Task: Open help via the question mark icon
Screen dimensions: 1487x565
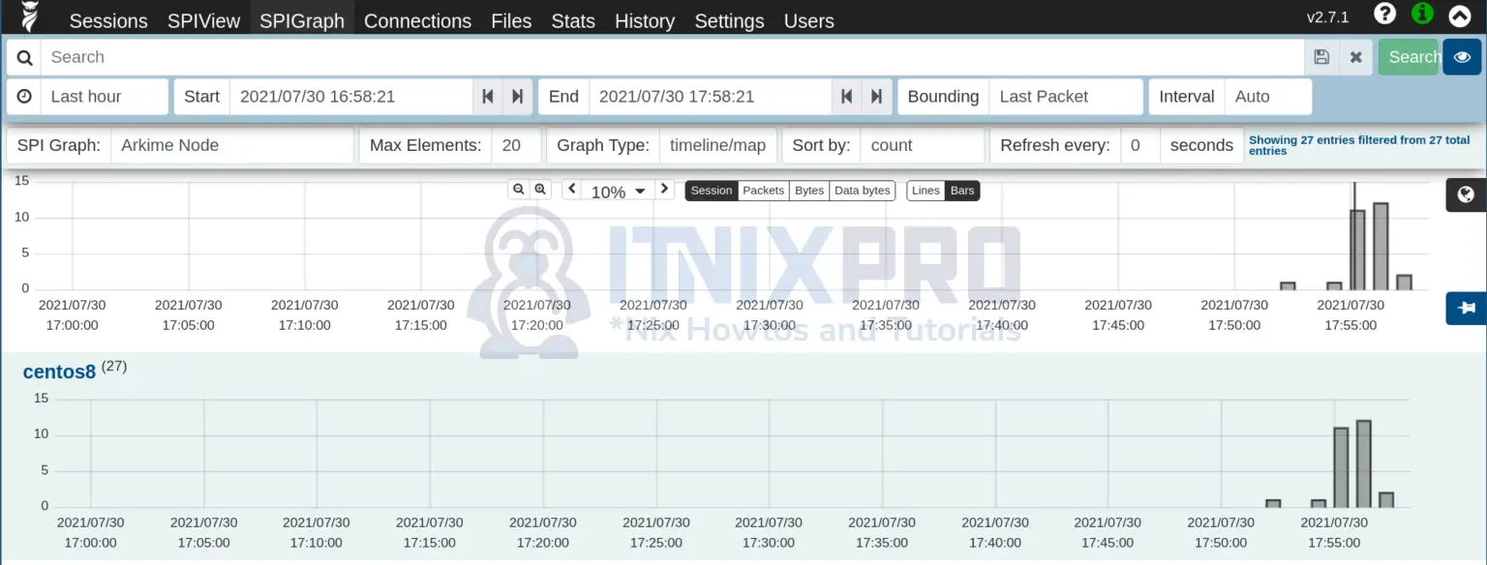Action: tap(1384, 14)
